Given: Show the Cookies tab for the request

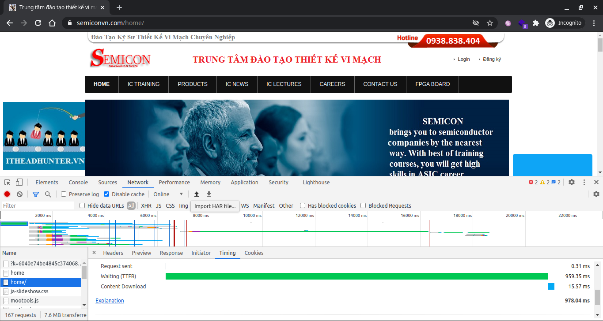Looking at the screenshot, I should click(x=254, y=253).
